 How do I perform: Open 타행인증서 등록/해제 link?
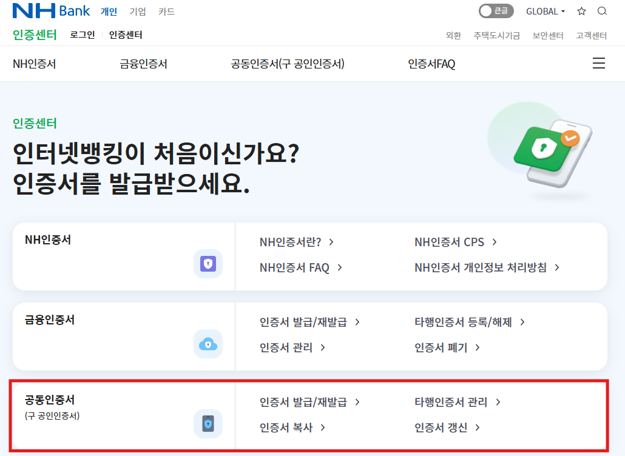point(470,322)
